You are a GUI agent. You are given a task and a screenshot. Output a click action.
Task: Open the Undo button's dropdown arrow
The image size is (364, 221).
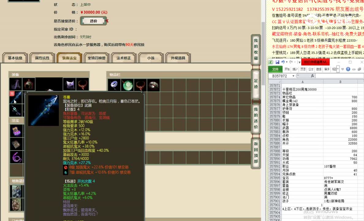[287, 62]
